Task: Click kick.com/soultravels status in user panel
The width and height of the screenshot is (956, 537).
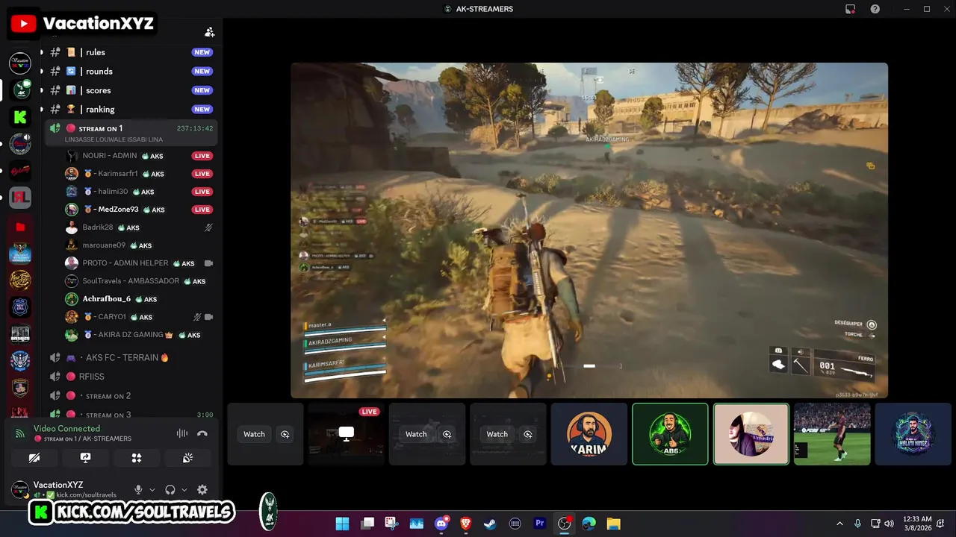Action: pyautogui.click(x=87, y=495)
